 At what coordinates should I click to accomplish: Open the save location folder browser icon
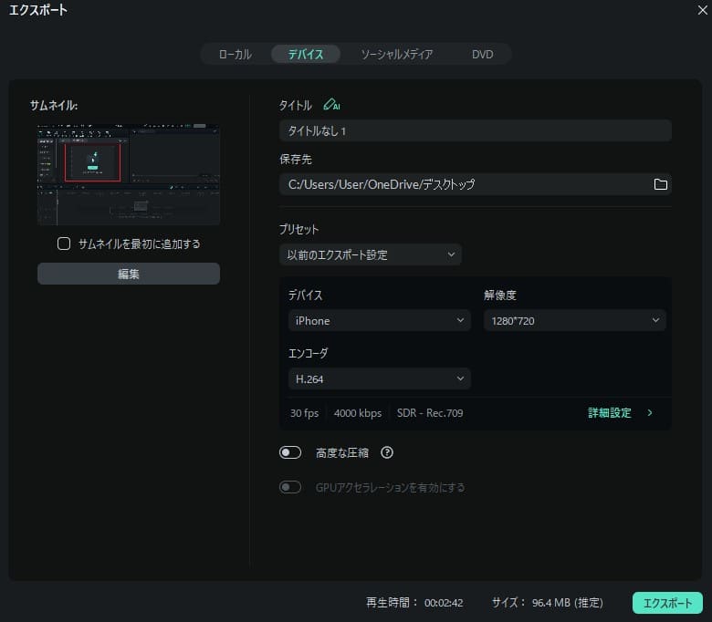[x=660, y=184]
